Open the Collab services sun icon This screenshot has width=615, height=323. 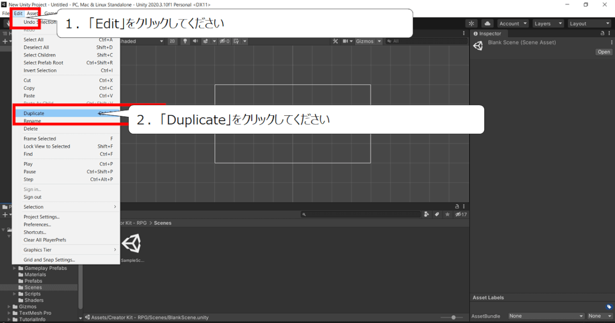pyautogui.click(x=471, y=24)
